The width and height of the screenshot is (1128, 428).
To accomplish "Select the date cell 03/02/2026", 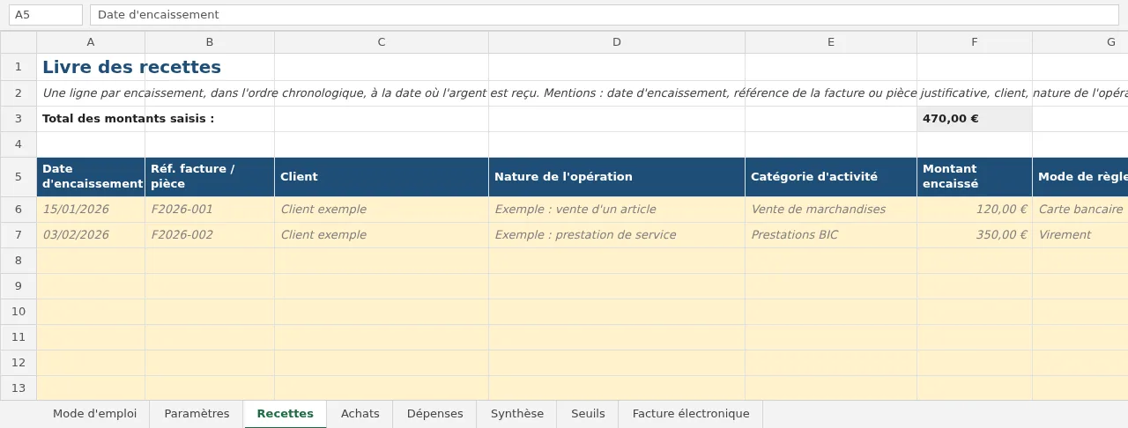I will (91, 235).
